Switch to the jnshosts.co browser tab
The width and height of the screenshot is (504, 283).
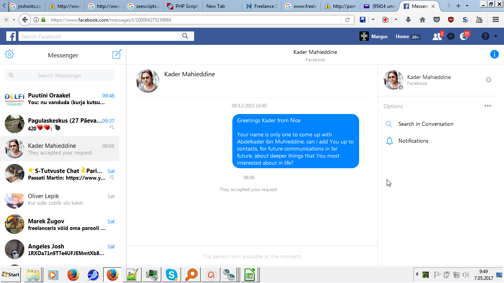tap(25, 6)
